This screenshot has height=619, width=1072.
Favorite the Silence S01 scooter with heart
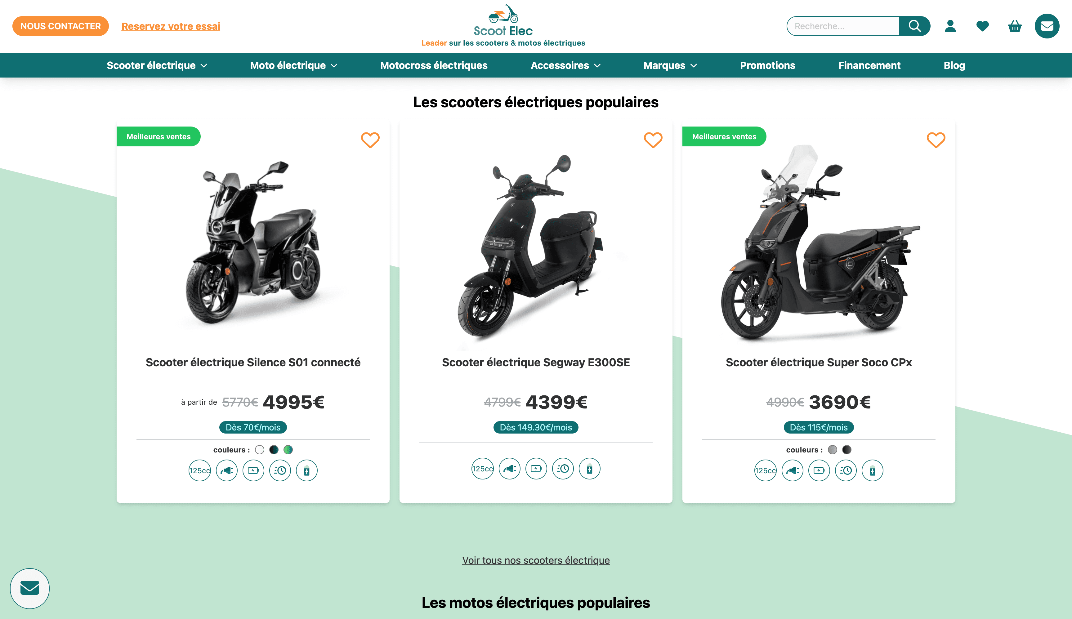(370, 140)
